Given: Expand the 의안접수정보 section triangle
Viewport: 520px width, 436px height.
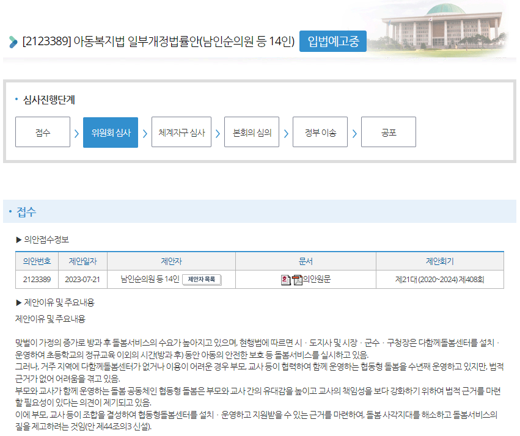Looking at the screenshot, I should (19, 239).
